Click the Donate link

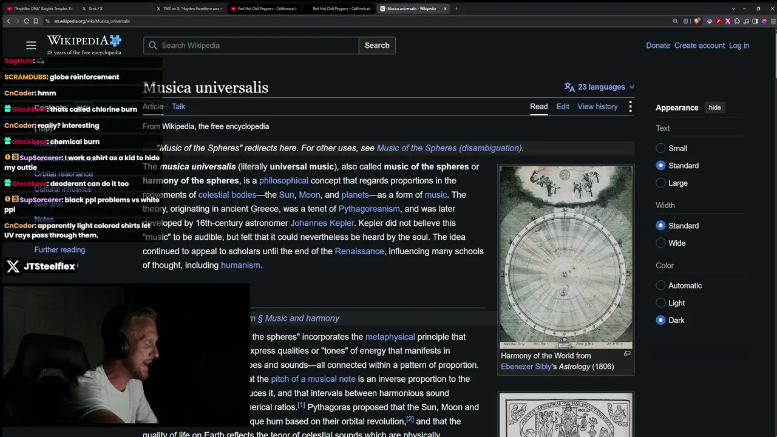click(x=658, y=46)
